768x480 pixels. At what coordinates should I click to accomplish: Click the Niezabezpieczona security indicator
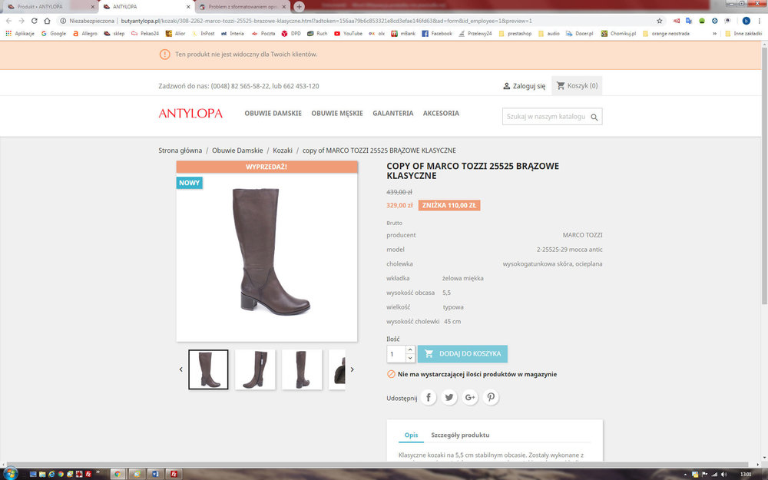(x=88, y=21)
